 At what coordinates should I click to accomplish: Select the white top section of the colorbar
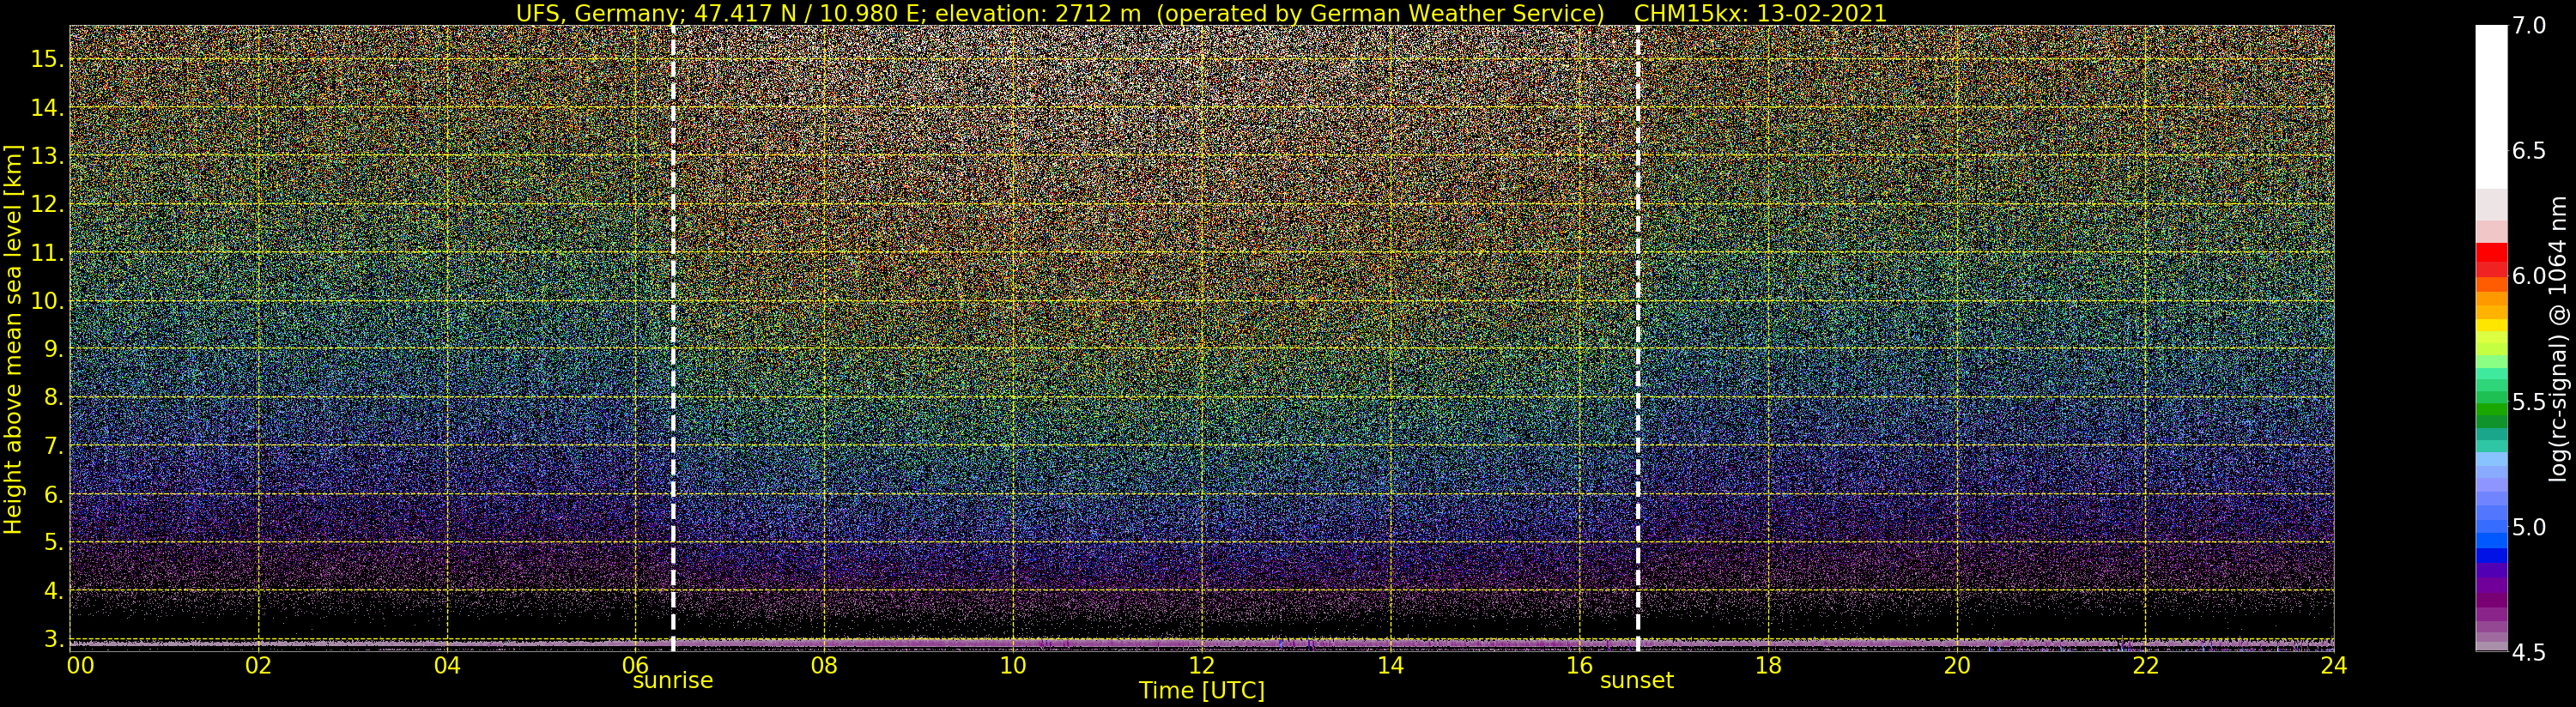tap(2491, 107)
